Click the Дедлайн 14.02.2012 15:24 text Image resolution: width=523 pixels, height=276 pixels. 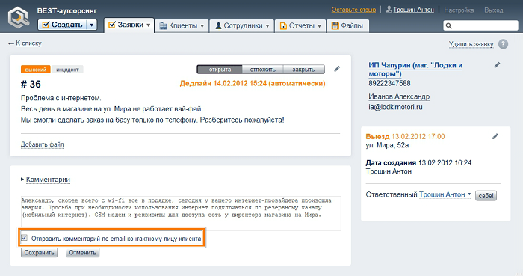(x=253, y=84)
